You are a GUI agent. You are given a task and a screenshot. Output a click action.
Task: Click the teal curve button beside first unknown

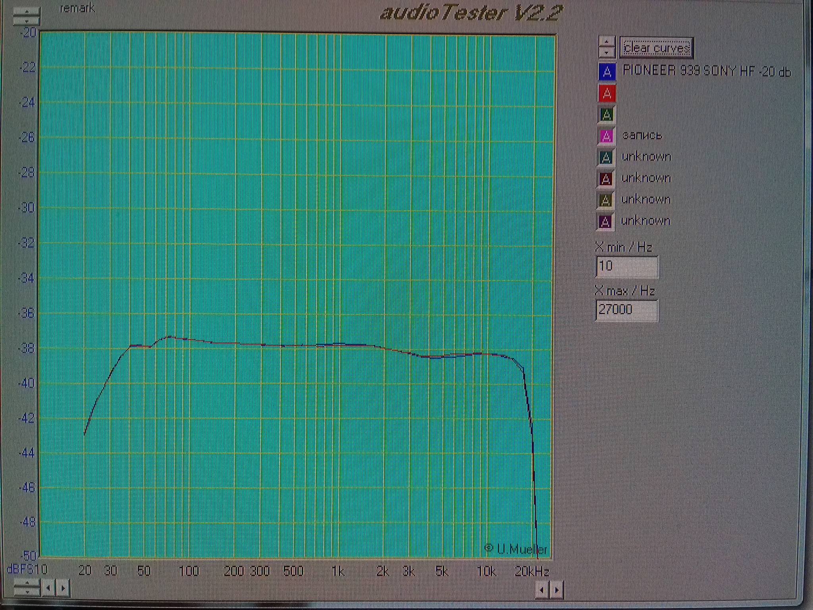click(606, 158)
